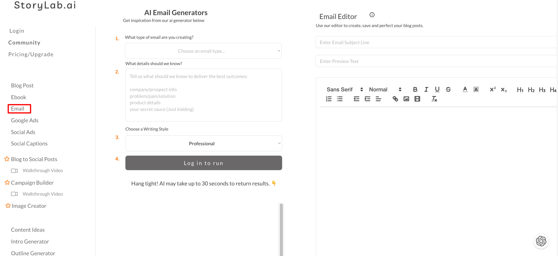
Task: Open the text color picker
Action: pos(465,89)
